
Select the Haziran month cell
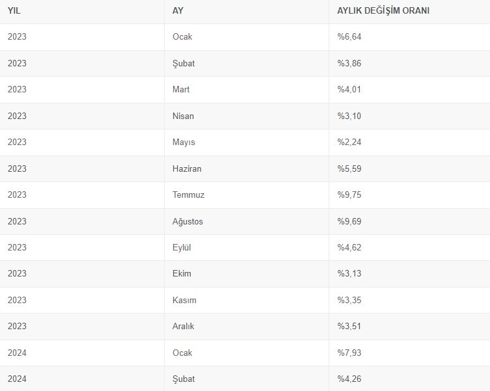point(187,169)
